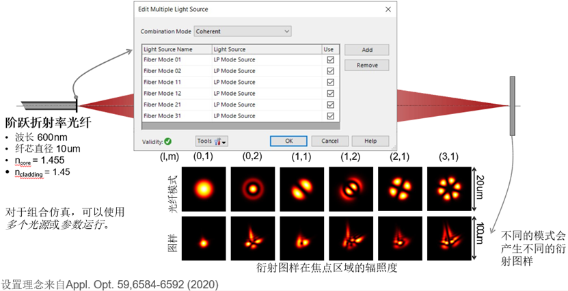The height and width of the screenshot is (291, 568).
Task: Click the Light Source Name column header
Action: coord(177,49)
